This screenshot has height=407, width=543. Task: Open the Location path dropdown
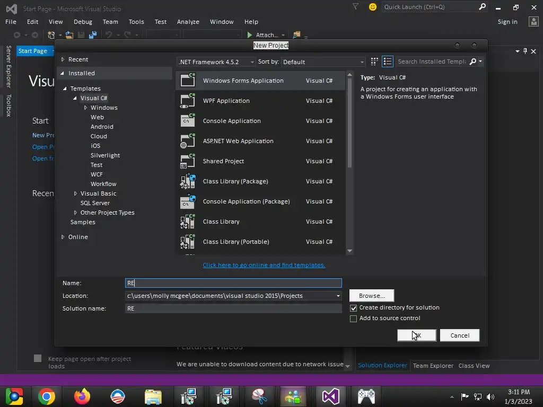pyautogui.click(x=338, y=296)
